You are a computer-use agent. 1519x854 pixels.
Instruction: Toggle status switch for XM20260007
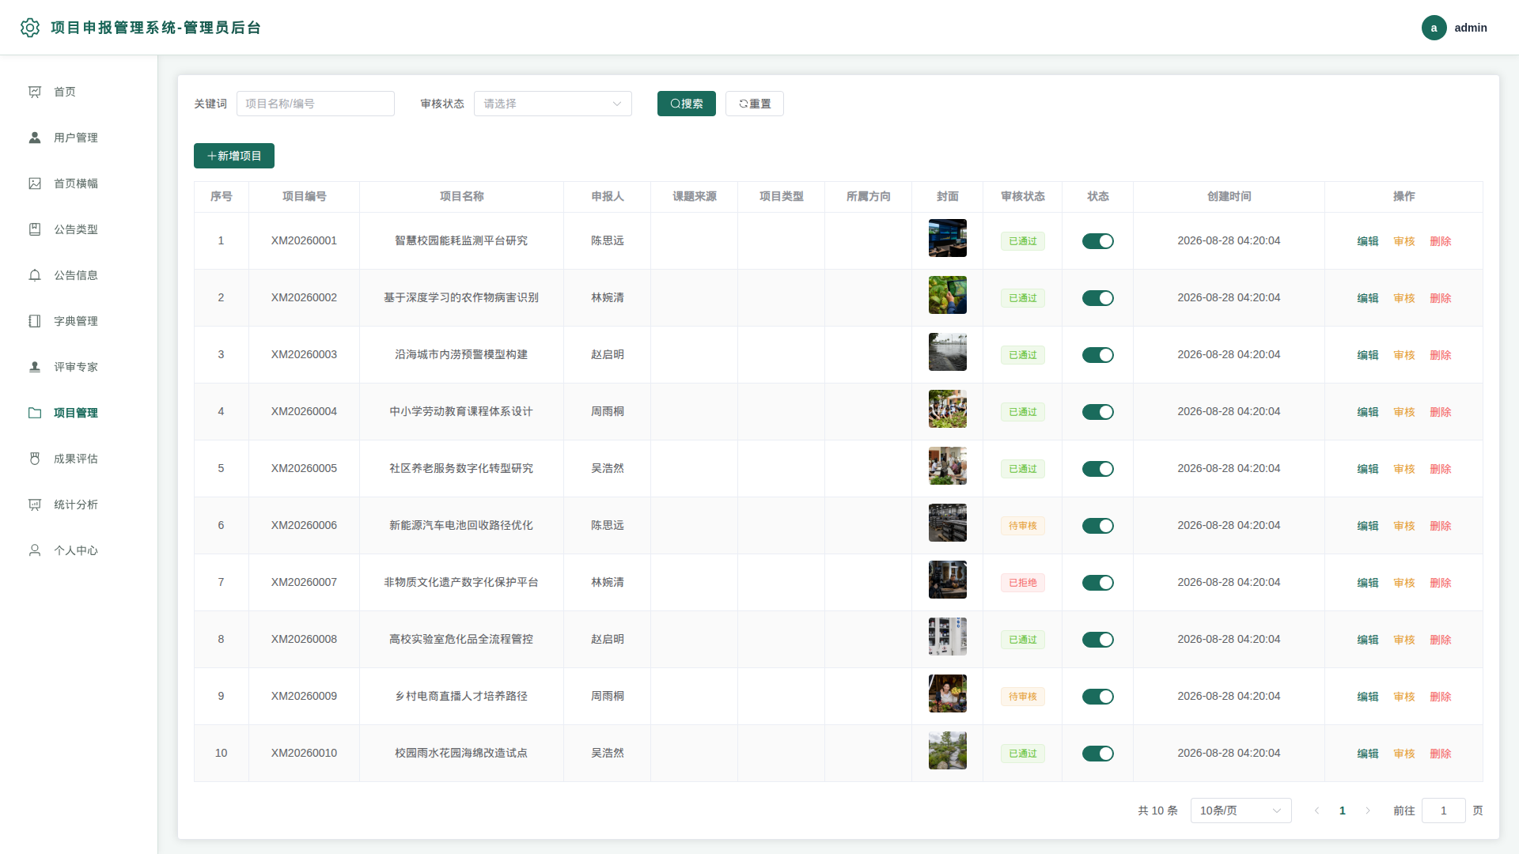(1097, 583)
